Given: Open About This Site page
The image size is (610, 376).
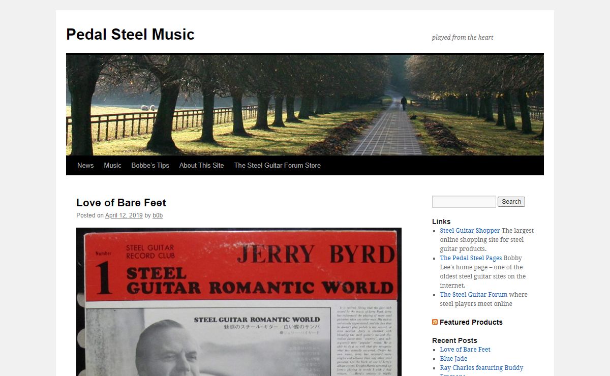Looking at the screenshot, I should point(201,165).
